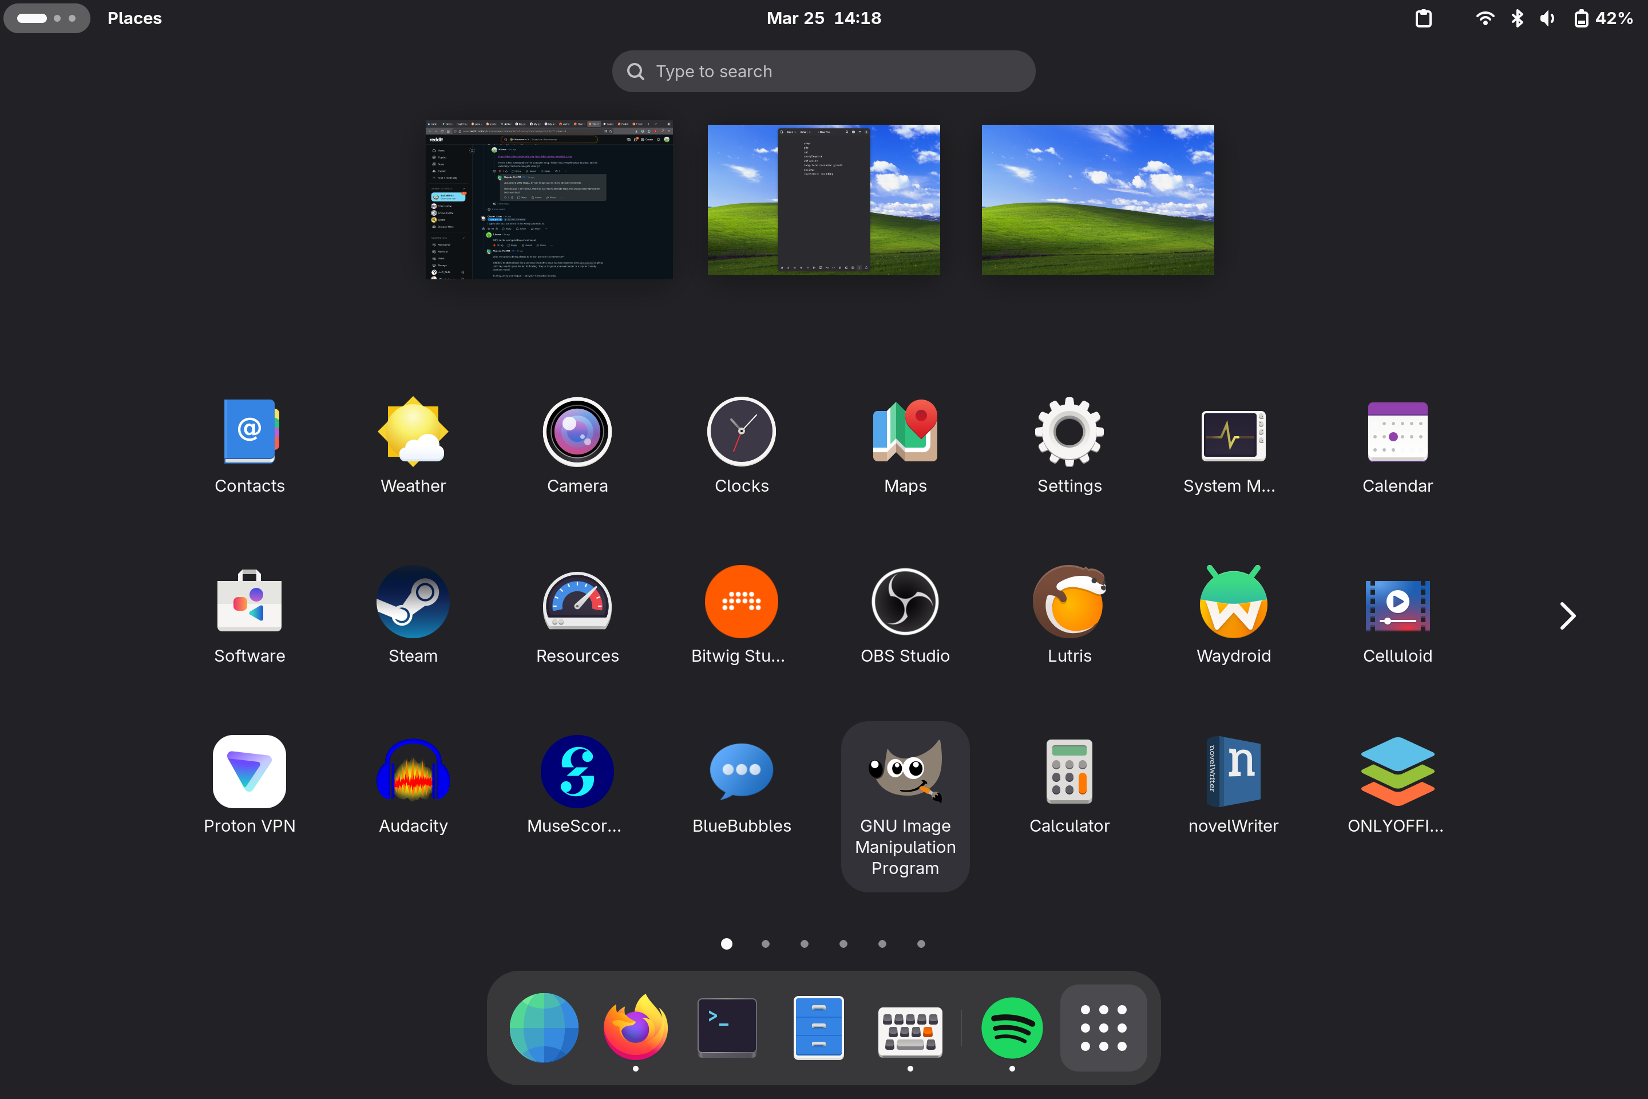Open the Places menu
The height and width of the screenshot is (1099, 1648).
tap(134, 18)
